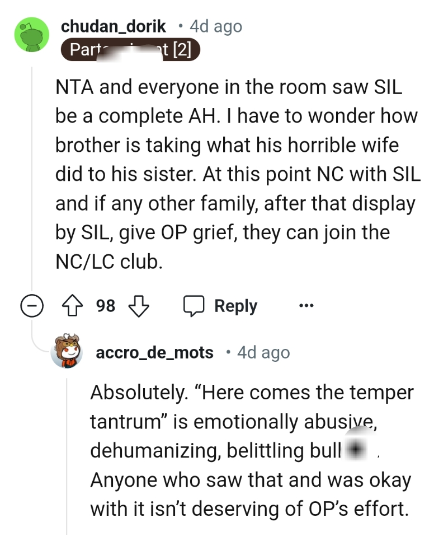Click the dark flair badge ending in [2]

(x=129, y=50)
